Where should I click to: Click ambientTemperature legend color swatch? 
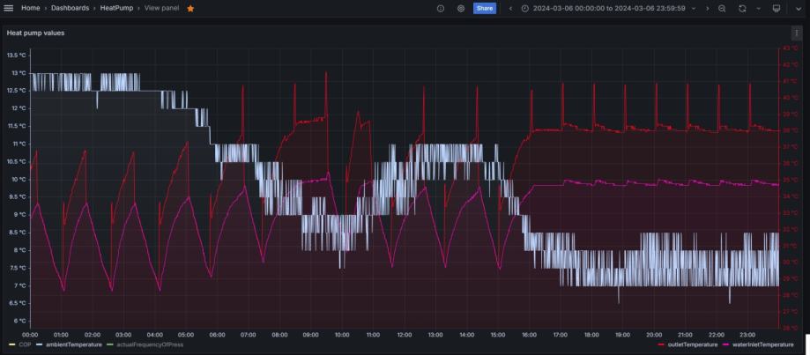[40, 344]
